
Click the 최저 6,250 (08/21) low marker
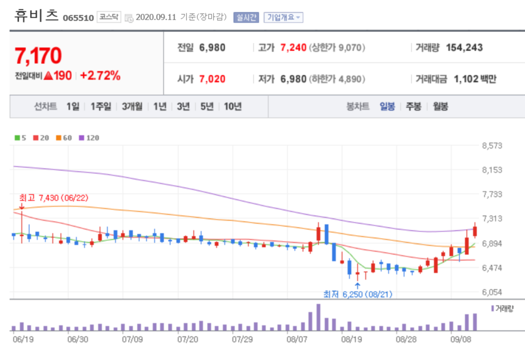[x=358, y=295]
